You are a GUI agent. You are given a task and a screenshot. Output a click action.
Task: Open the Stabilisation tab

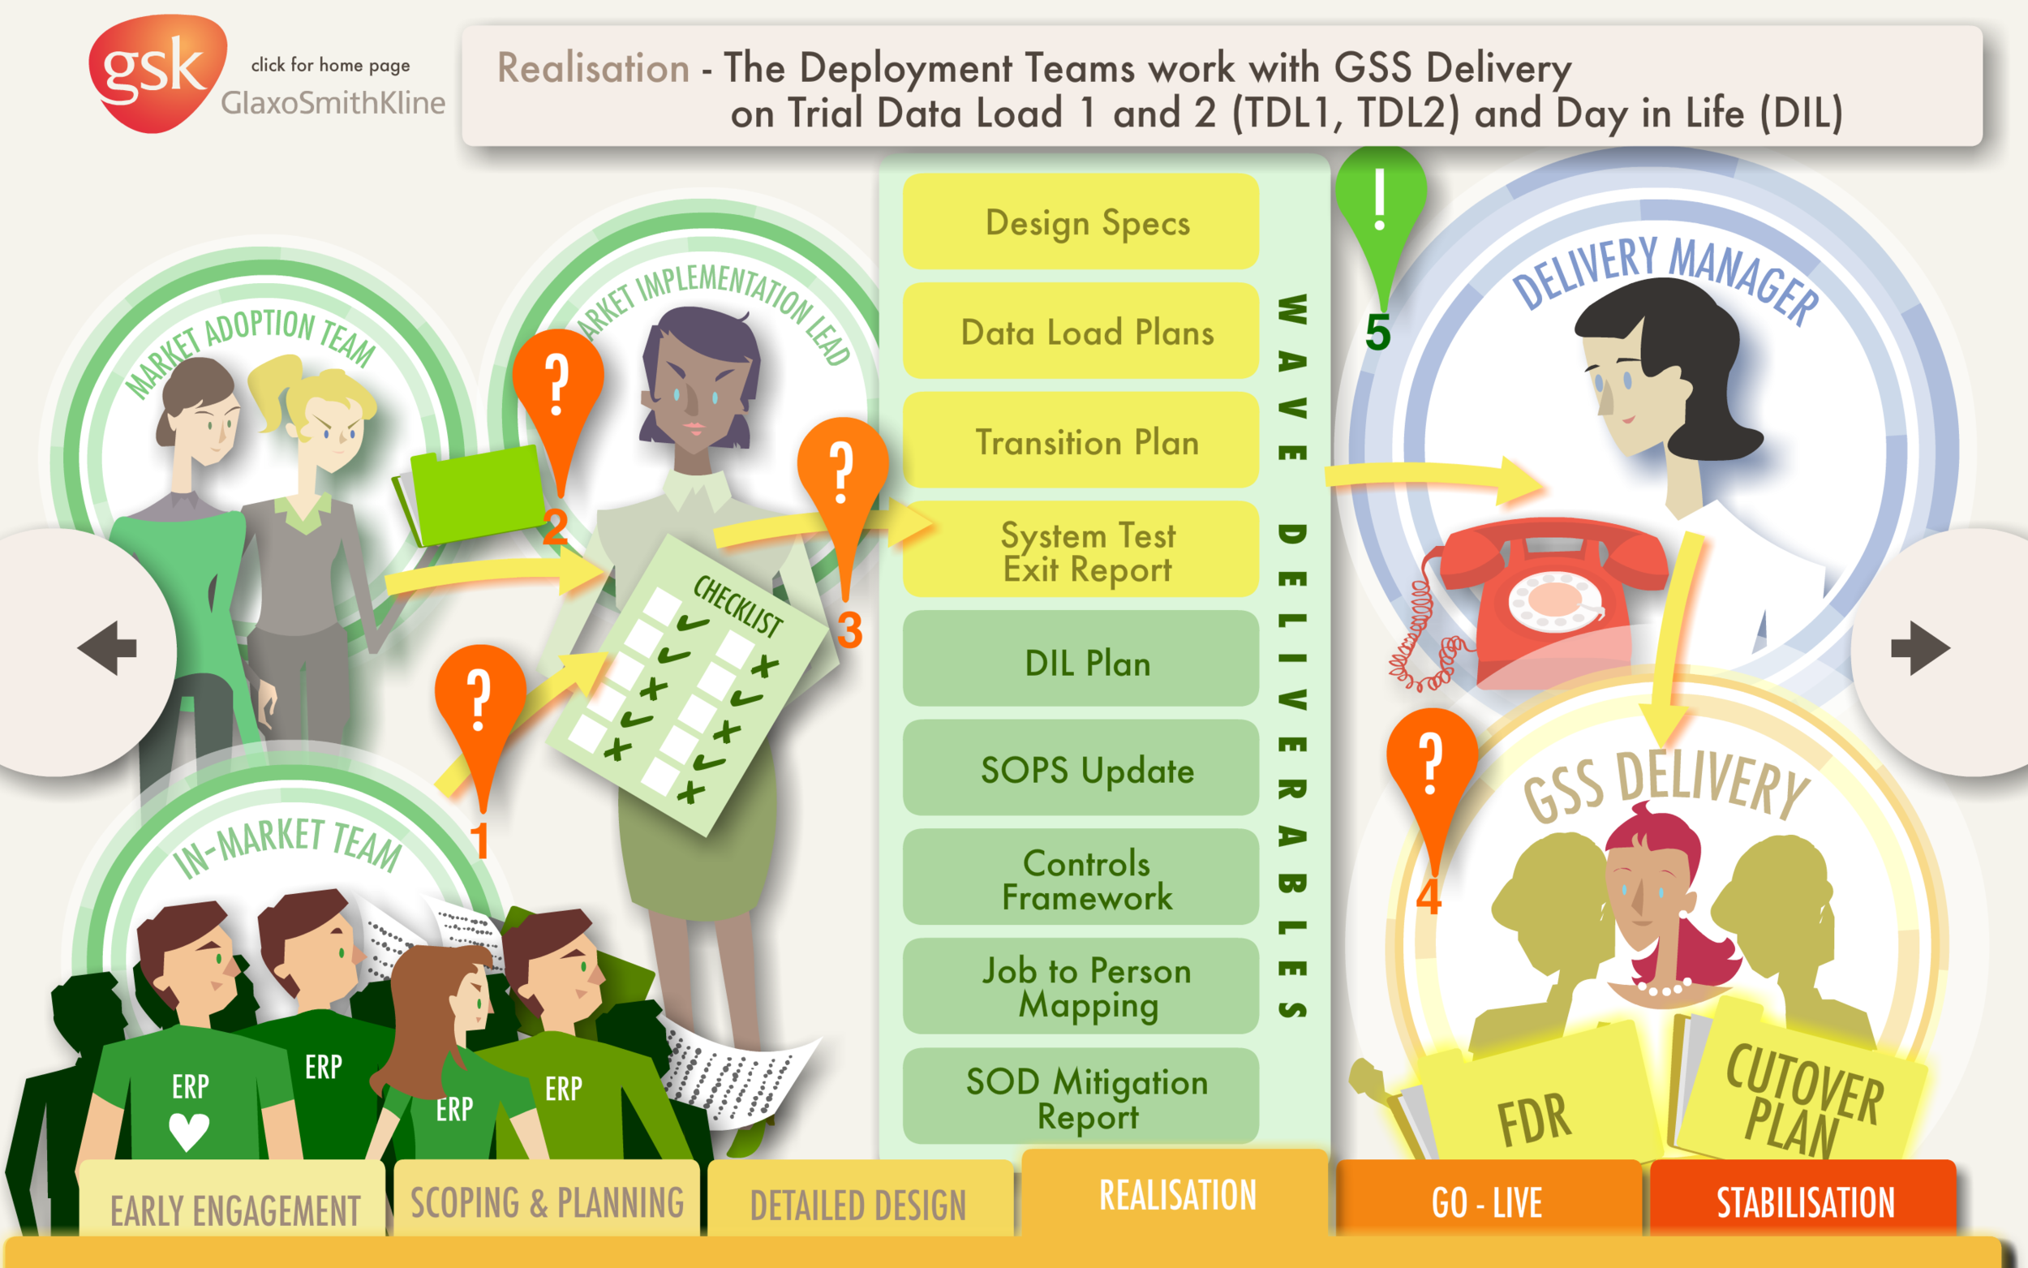click(1804, 1201)
